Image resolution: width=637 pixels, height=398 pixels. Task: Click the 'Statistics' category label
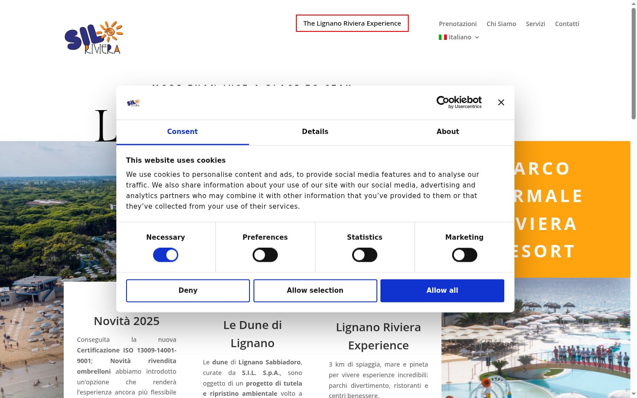[365, 237]
